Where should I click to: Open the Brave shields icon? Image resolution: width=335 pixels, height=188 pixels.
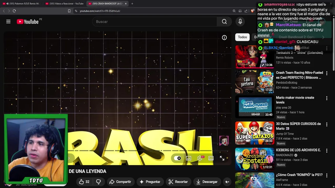tap(252, 11)
